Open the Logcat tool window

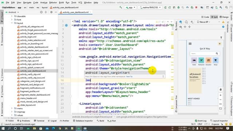click(x=52, y=121)
